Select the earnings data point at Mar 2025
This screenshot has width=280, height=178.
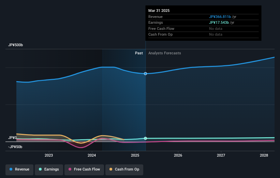146,138
